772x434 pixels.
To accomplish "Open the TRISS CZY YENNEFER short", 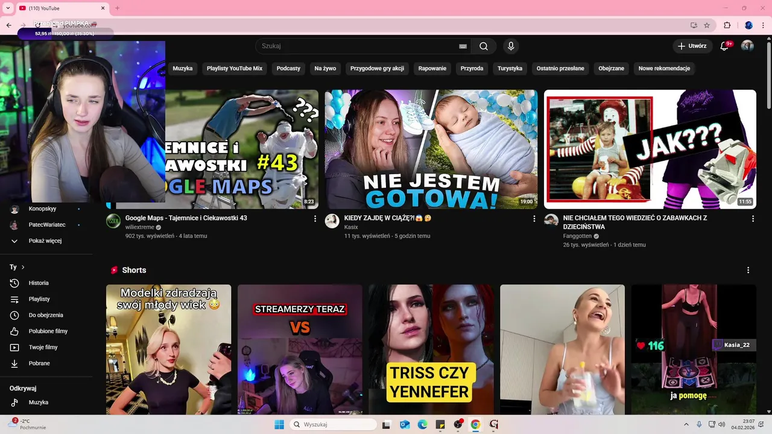I will tap(431, 350).
